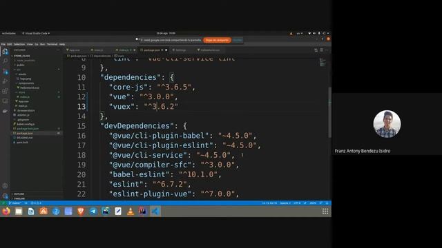The width and height of the screenshot is (442, 248).
Task: Switch to the App.vue editor tab
Action: [x=75, y=50]
